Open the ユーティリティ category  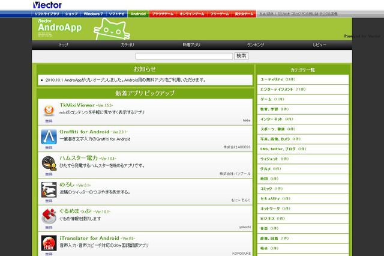pyautogui.click(x=303, y=79)
